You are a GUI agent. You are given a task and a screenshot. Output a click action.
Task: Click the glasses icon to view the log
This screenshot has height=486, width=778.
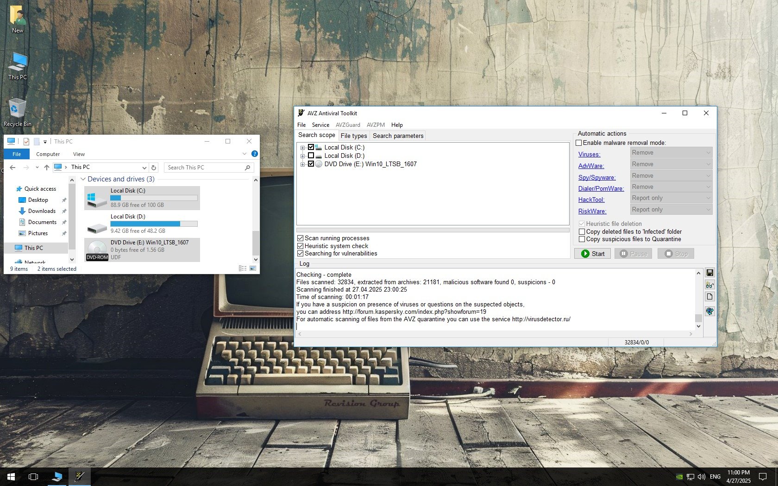[x=709, y=285]
